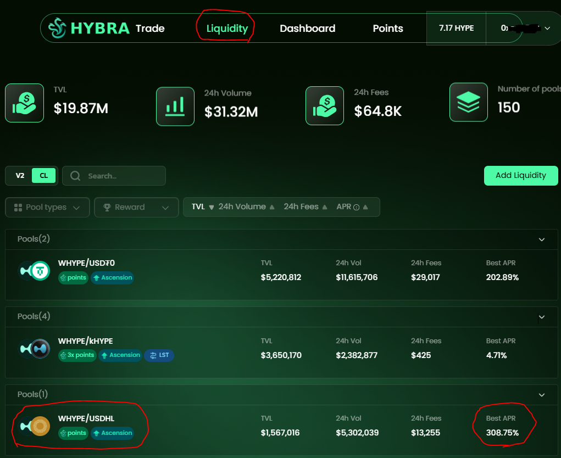
Task: Click the $1,567,016 TVL value
Action: point(280,433)
